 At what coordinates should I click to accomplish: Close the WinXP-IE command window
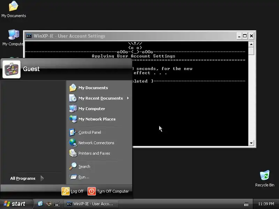pyautogui.click(x=251, y=36)
